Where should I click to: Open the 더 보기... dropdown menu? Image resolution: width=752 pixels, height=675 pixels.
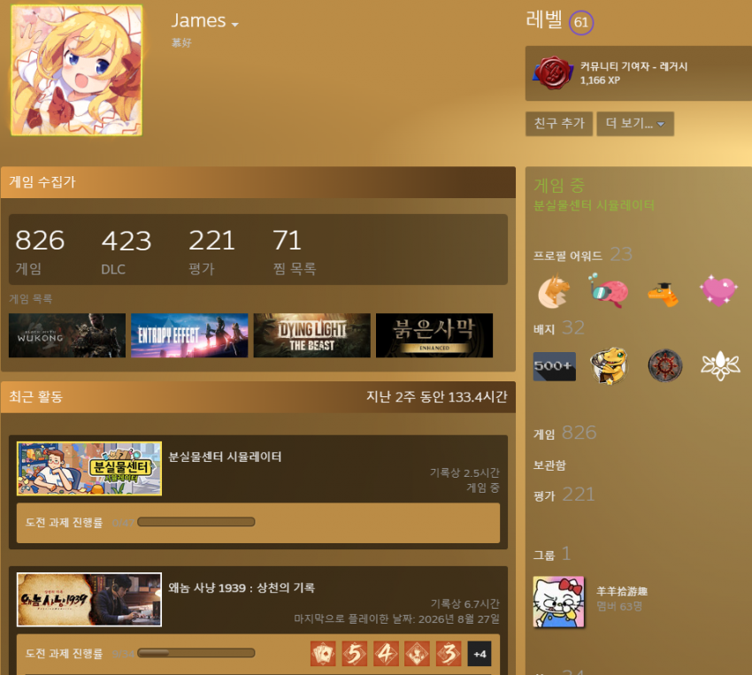tap(635, 124)
